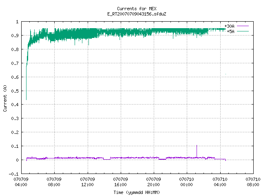Click the y-axis tick value 0.9
The height and width of the screenshot is (196, 261).
click(x=15, y=36)
